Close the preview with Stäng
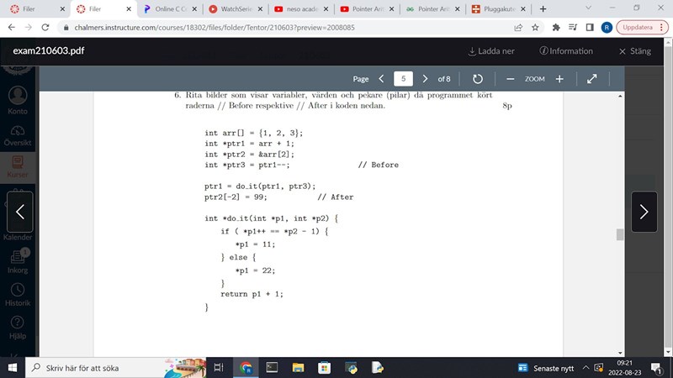 coord(634,50)
